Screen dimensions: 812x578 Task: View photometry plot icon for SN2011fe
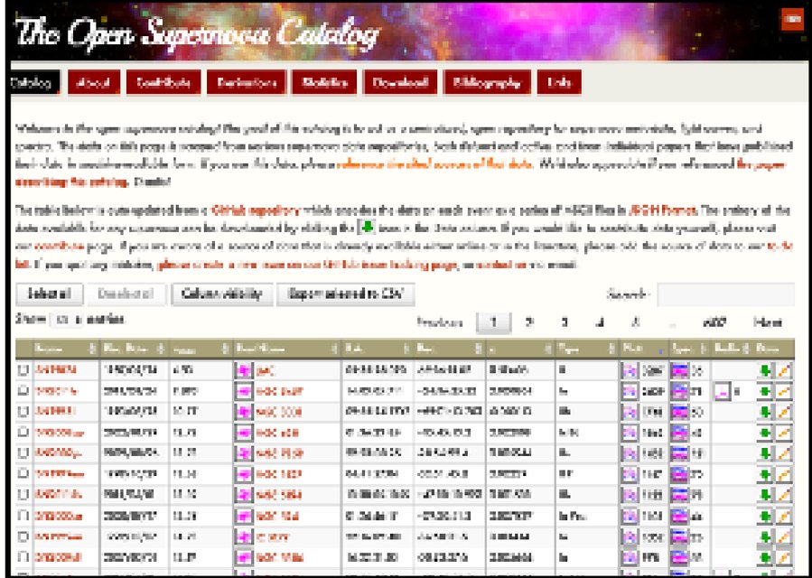630,392
